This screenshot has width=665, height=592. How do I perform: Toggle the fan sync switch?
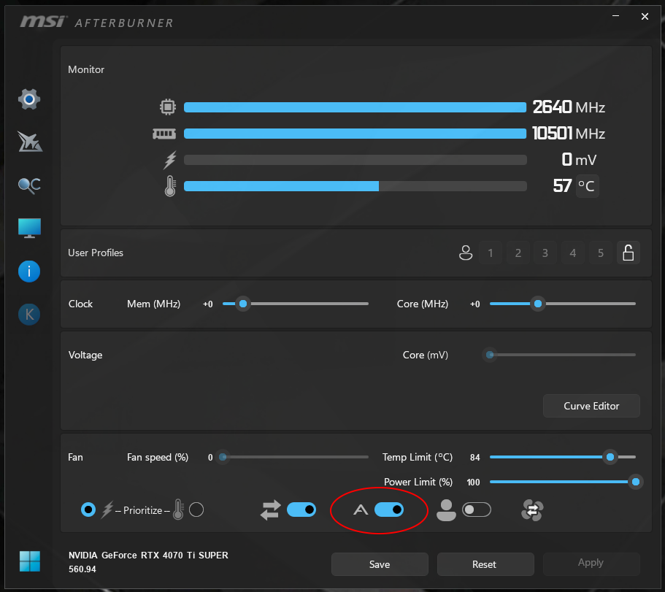pos(301,510)
